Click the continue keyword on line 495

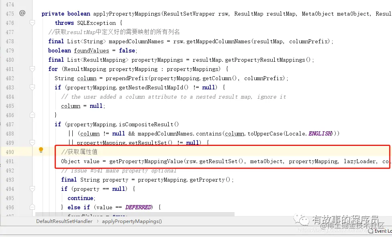pos(80,198)
